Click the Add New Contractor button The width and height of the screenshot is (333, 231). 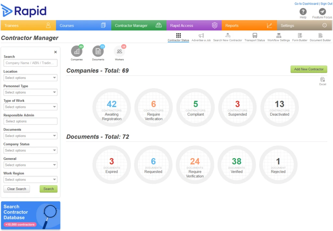tap(309, 69)
